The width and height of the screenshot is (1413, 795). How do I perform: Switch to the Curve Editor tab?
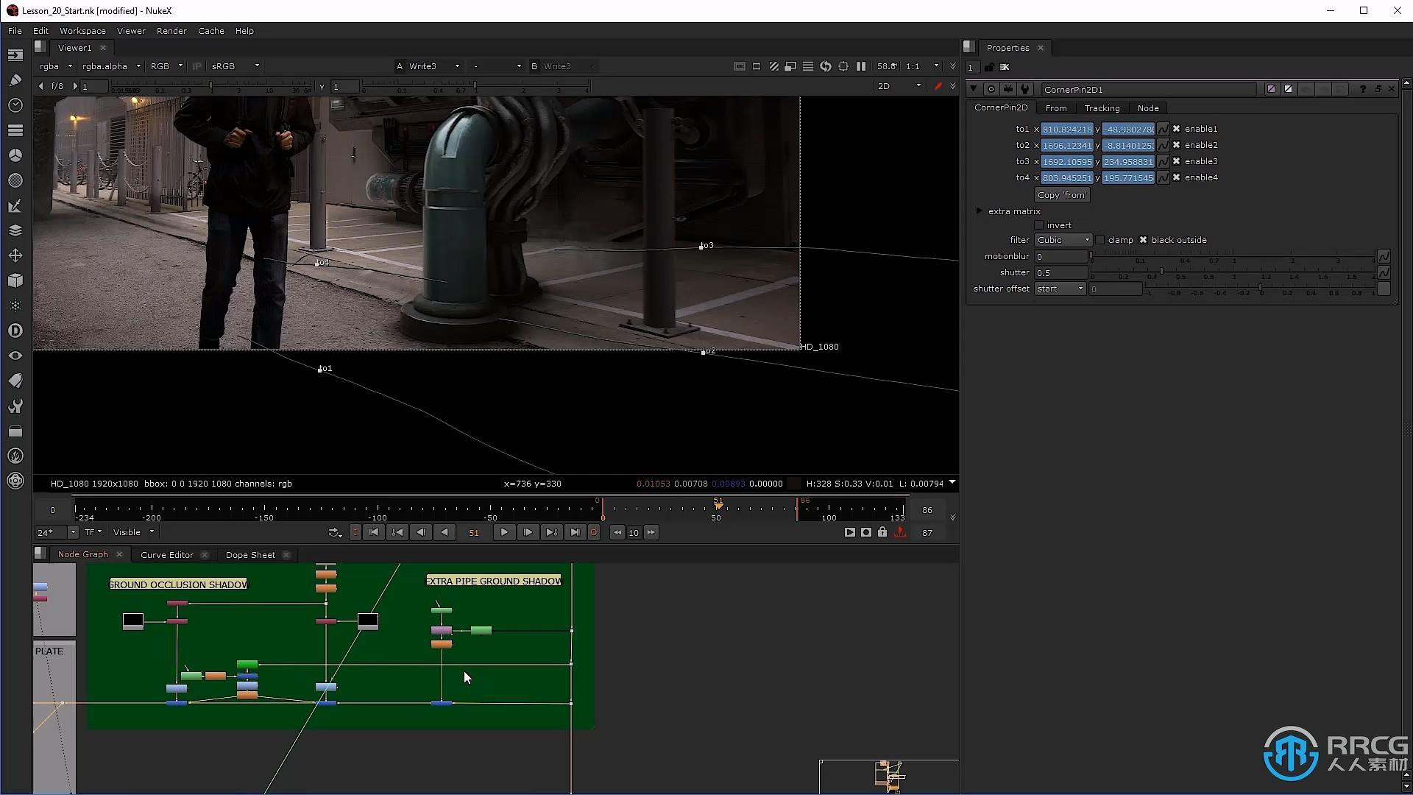(x=166, y=554)
